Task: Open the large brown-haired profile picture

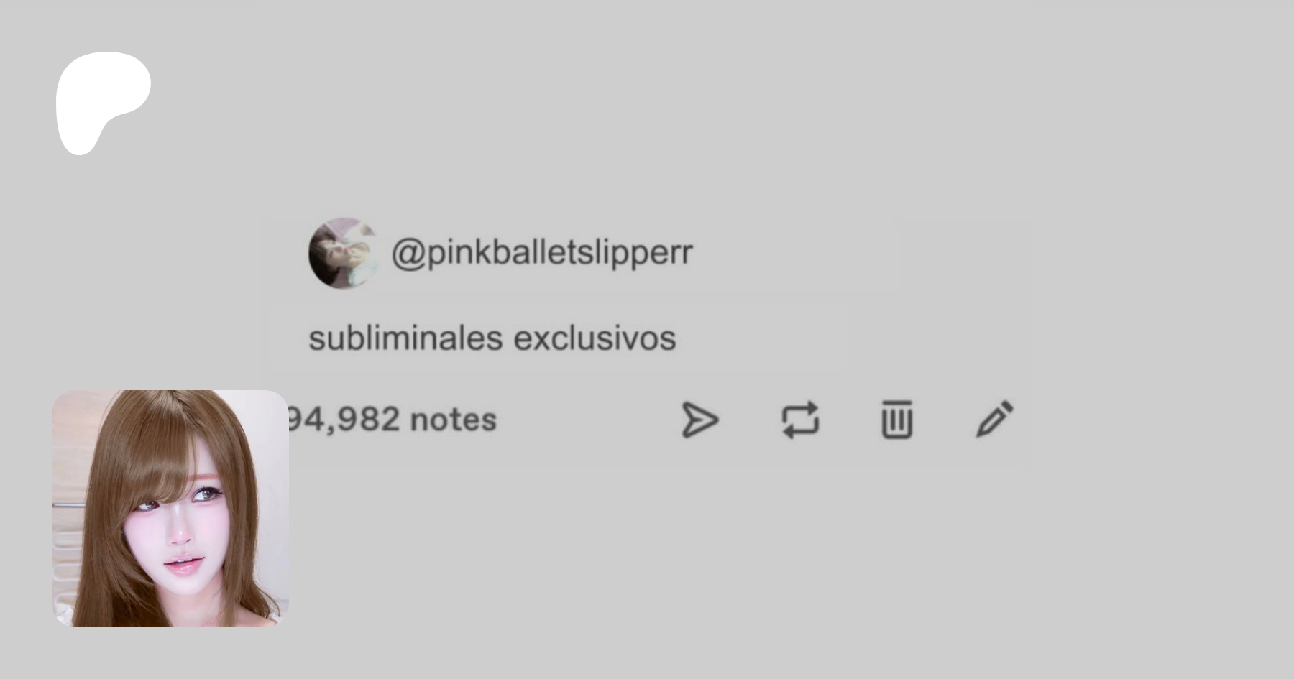Action: coord(170,509)
